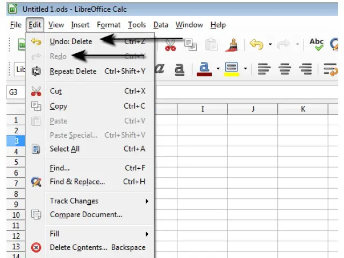Viewport: 344px width, 258px height.
Task: Select highlighted row 3 header
Action: tap(16, 141)
